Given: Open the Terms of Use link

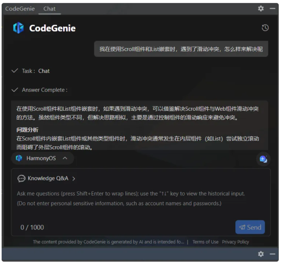Looking at the screenshot, I should (205, 242).
